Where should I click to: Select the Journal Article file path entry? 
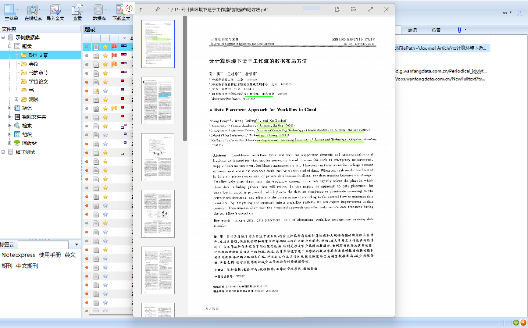point(442,48)
